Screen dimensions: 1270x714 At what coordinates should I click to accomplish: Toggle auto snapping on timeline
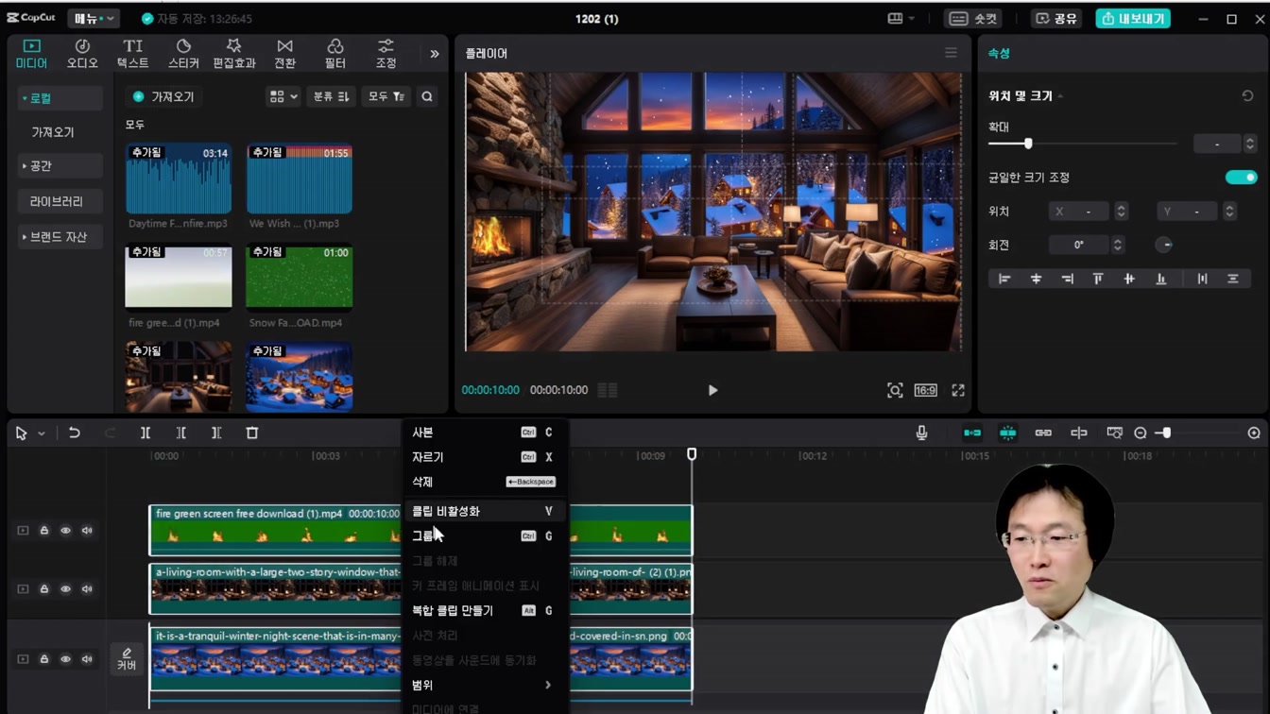[x=1008, y=433]
